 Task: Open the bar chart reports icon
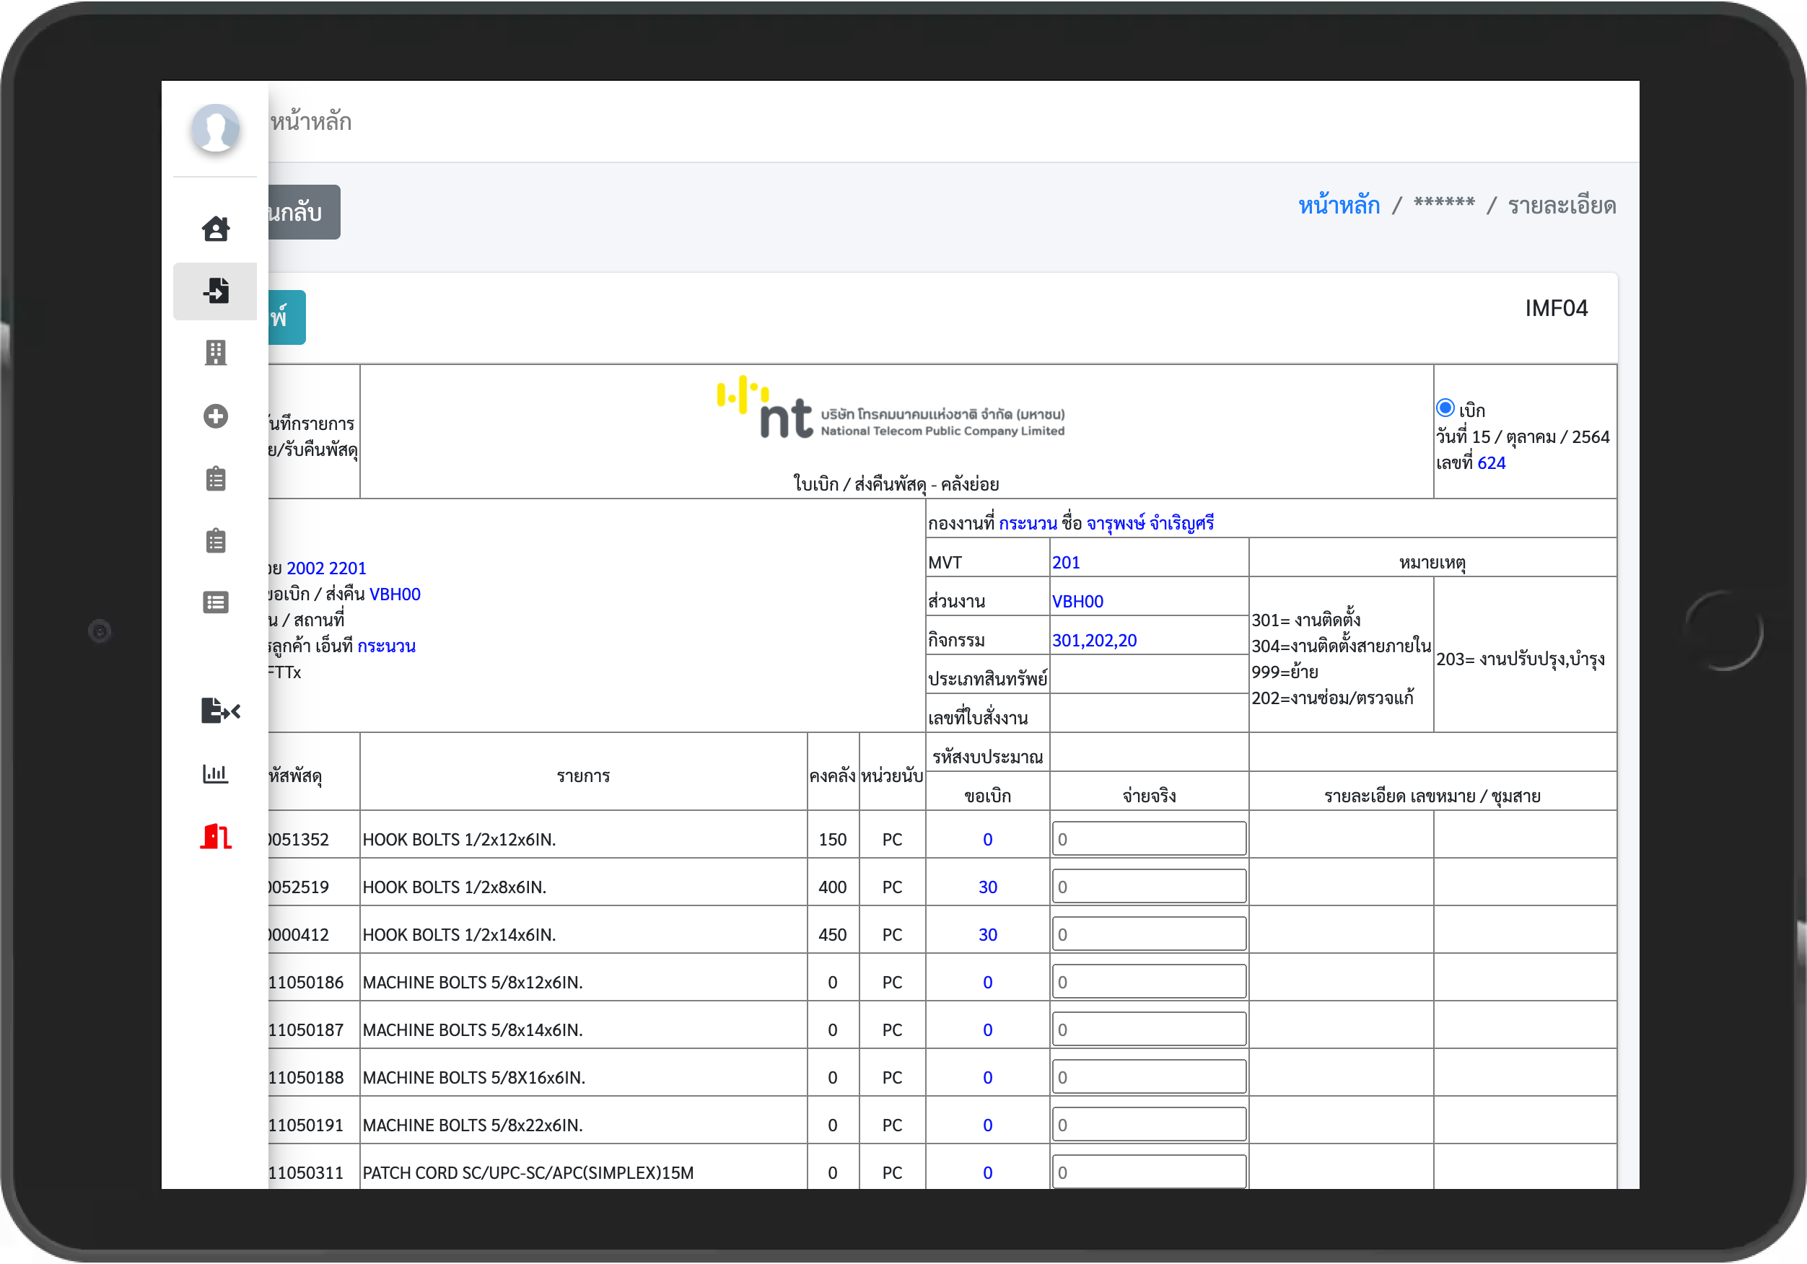(215, 773)
